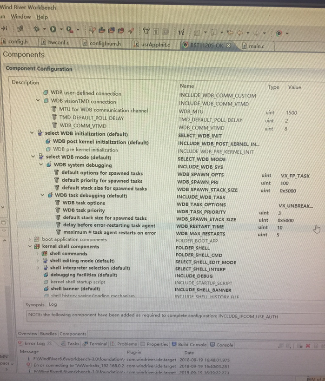Click the parameter icon beside WDB task priority
The image size is (325, 381).
pyautogui.click(x=58, y=210)
